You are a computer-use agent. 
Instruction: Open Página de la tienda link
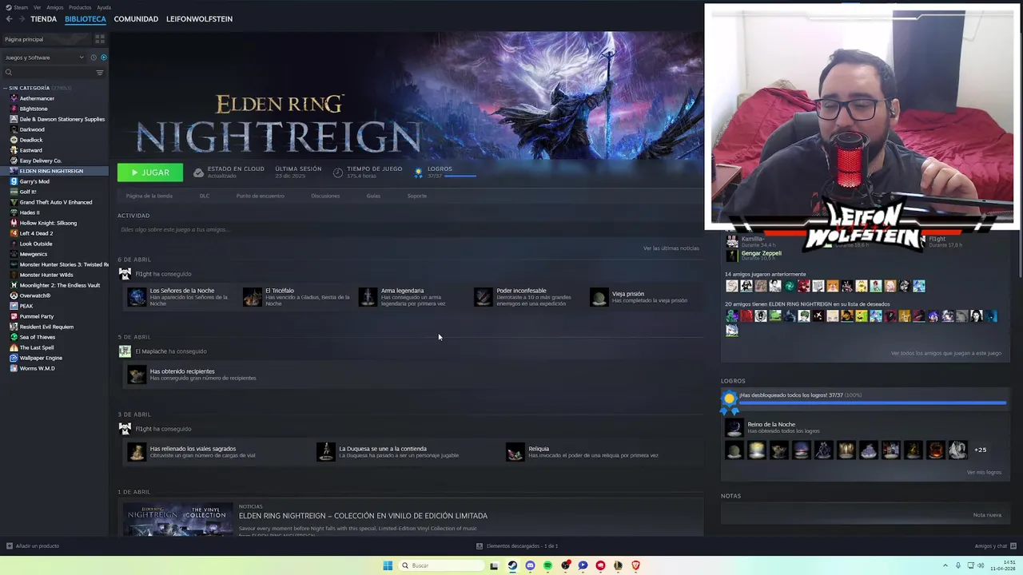pos(149,196)
